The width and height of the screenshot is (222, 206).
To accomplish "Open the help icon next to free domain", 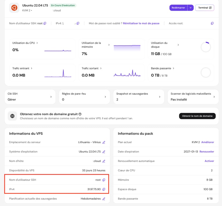I will (x=80, y=114).
